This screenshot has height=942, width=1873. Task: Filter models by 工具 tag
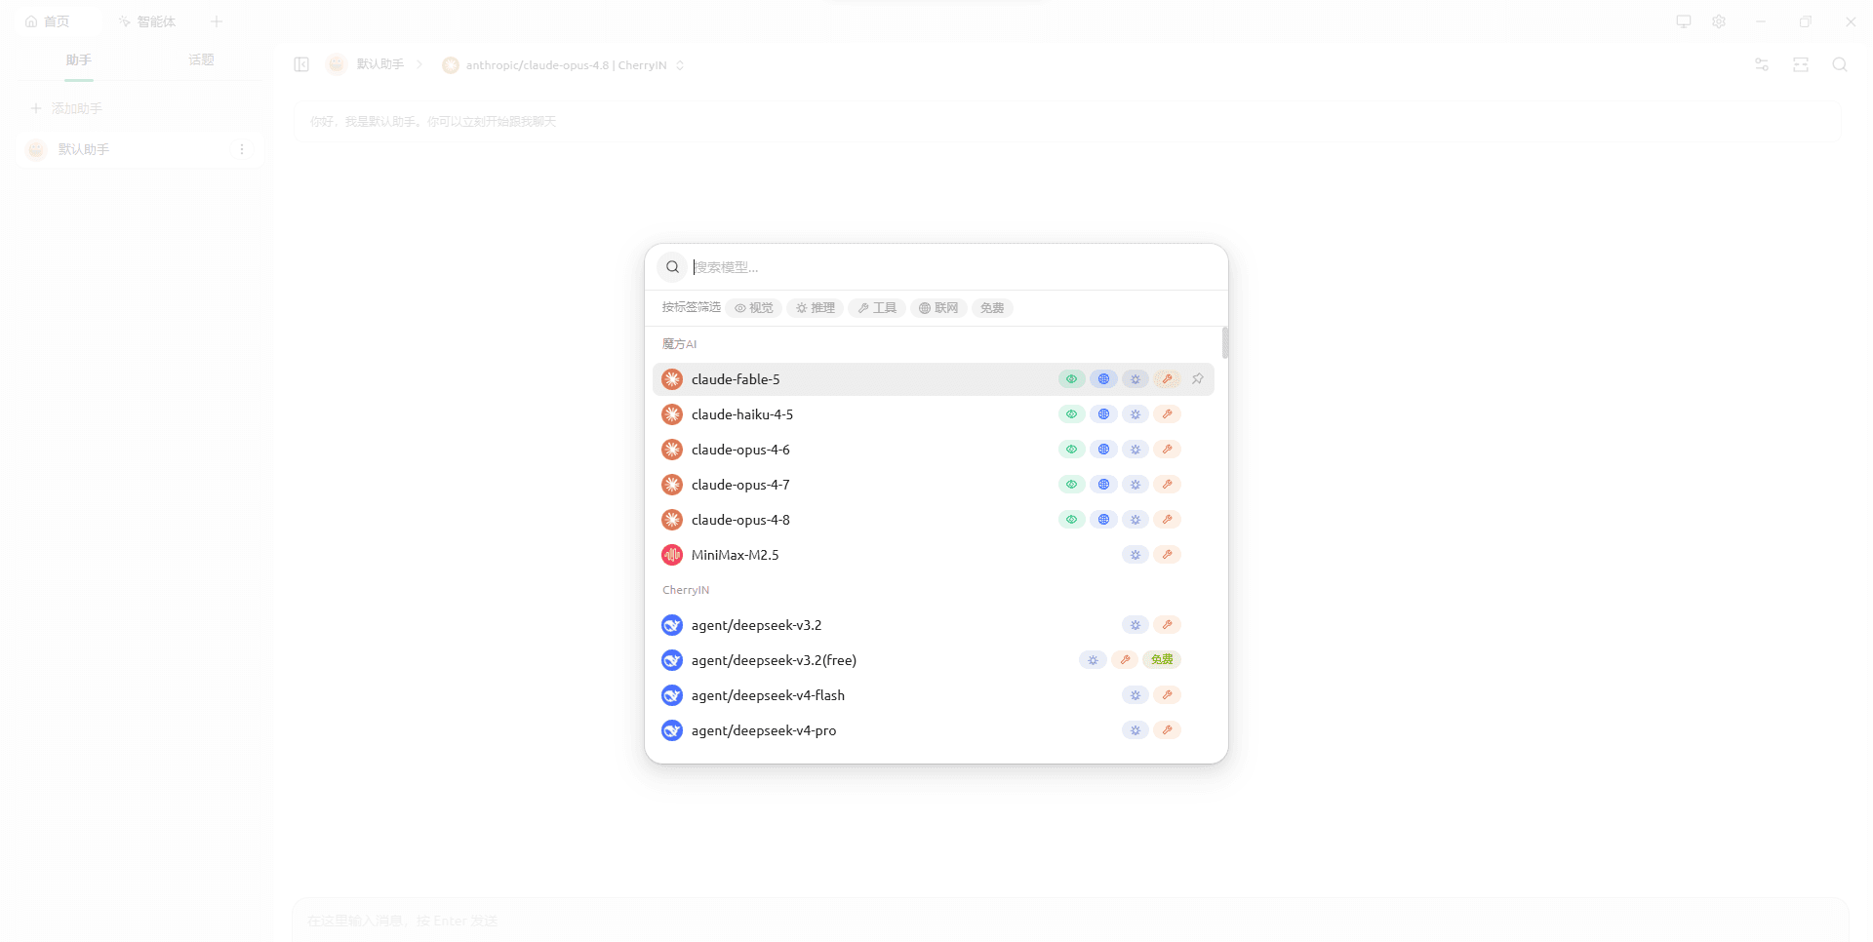point(877,308)
